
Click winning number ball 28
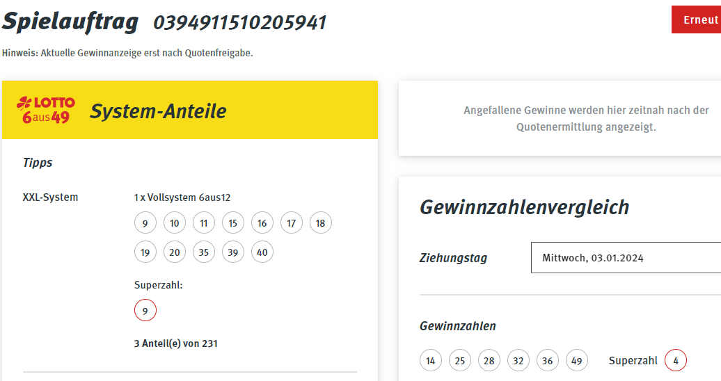pos(489,360)
